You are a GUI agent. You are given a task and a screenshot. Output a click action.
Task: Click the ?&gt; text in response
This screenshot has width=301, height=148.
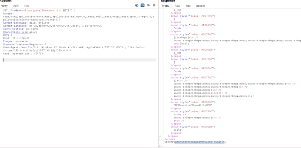[x=177, y=130]
